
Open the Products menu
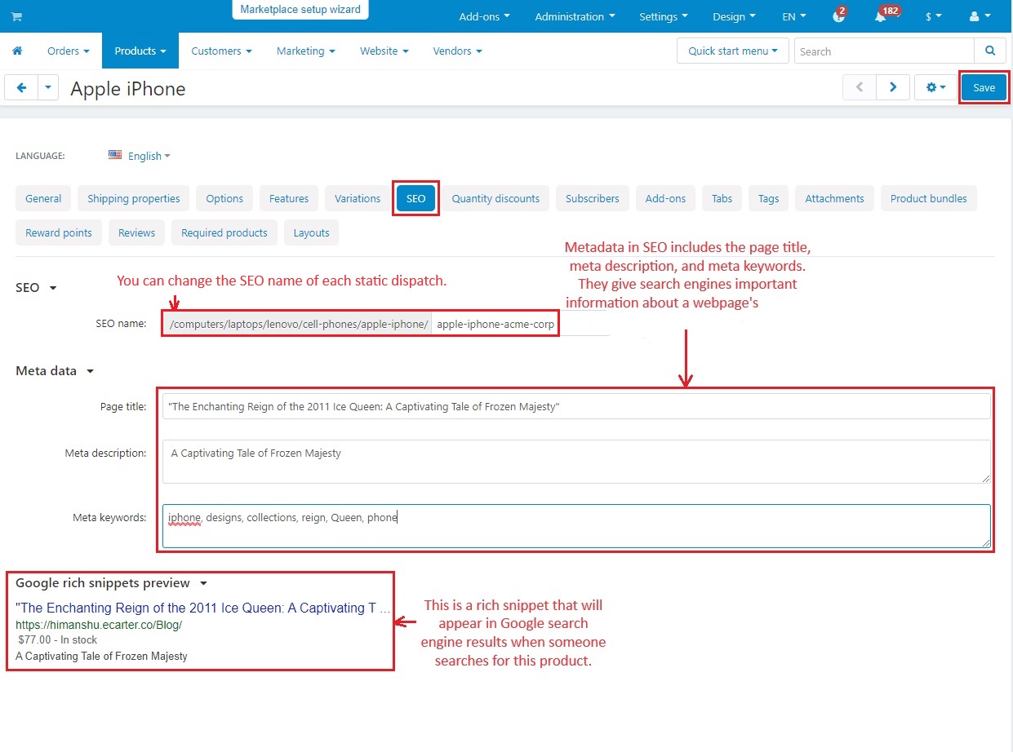coord(140,51)
